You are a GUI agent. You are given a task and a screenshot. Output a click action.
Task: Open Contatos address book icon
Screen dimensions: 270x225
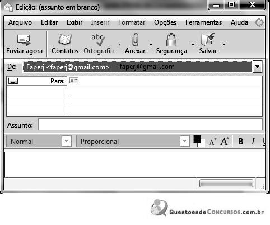click(65, 39)
